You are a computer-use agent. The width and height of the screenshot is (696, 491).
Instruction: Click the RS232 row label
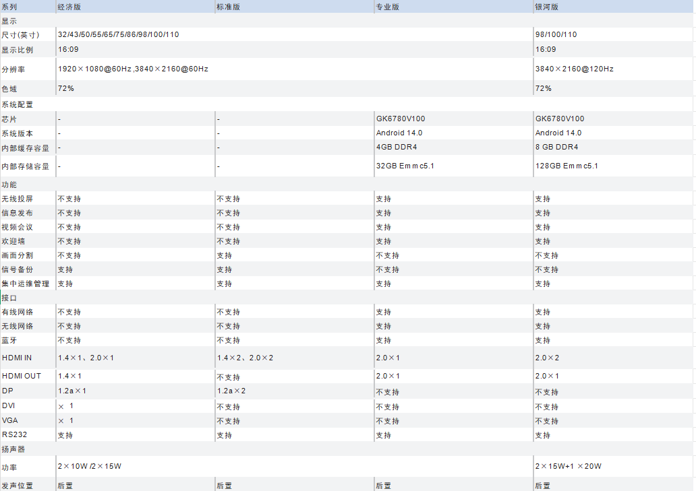[x=14, y=434]
